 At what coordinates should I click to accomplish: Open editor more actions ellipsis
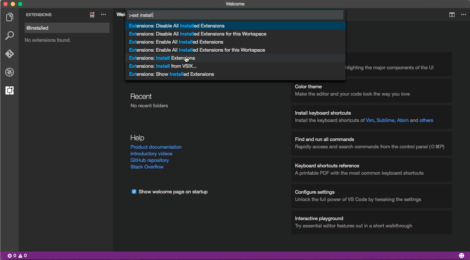pos(463,15)
